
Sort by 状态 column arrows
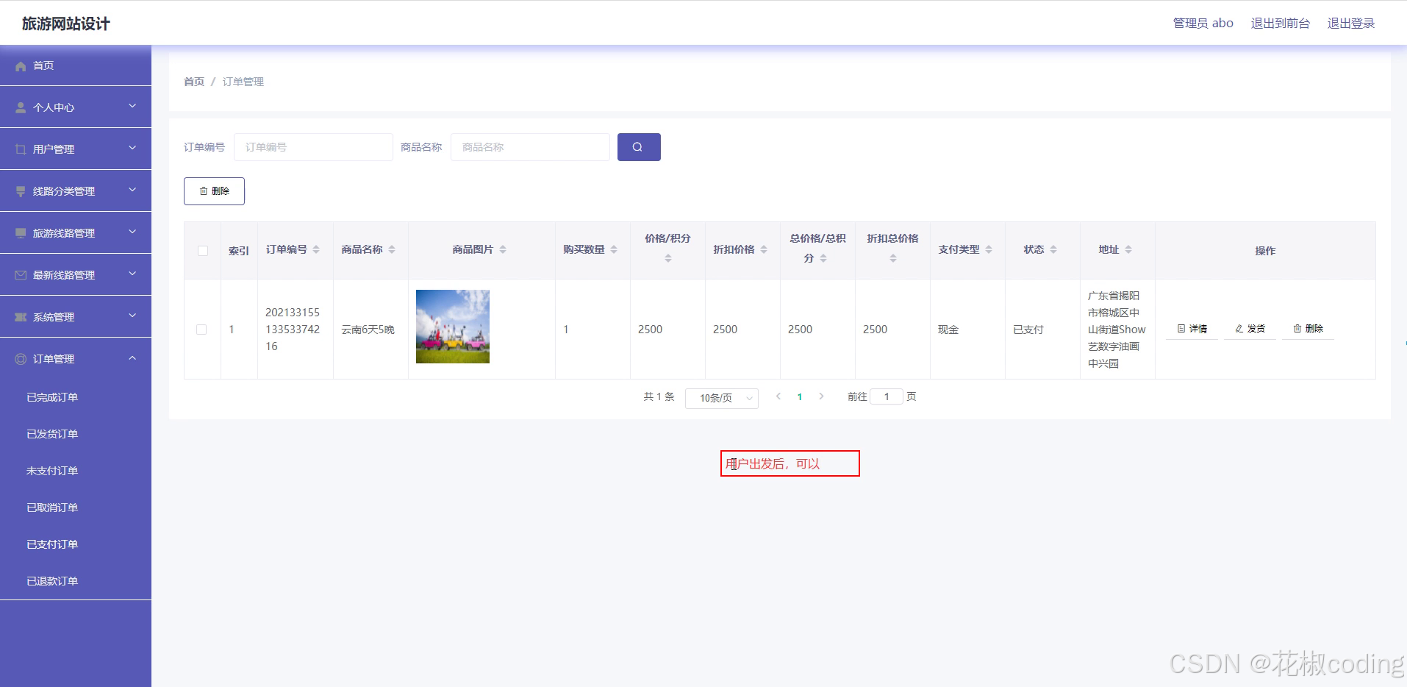tap(1053, 250)
